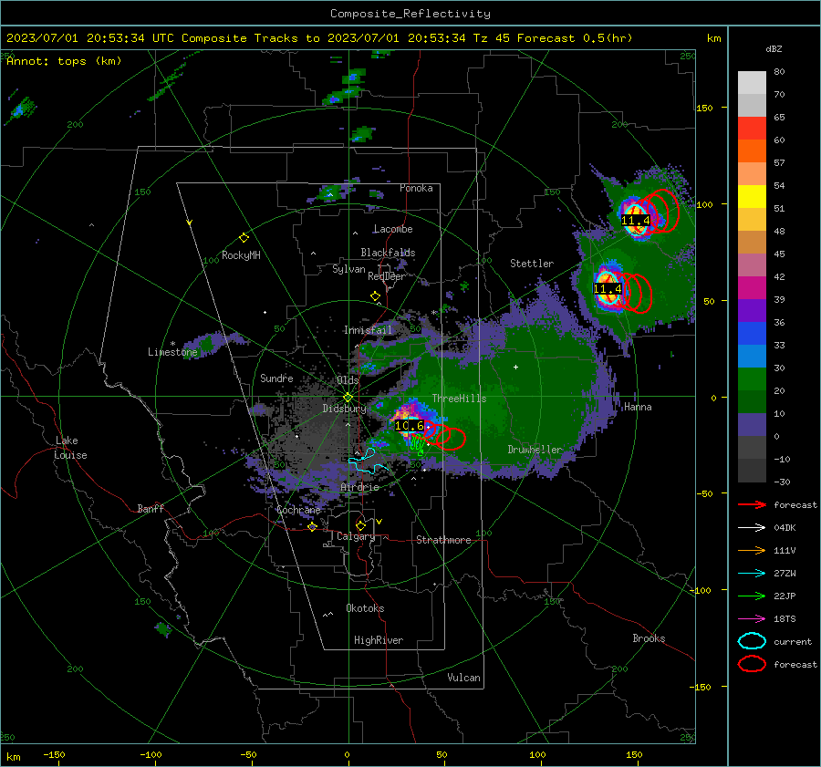Click the ThreeHills town label

tap(459, 399)
